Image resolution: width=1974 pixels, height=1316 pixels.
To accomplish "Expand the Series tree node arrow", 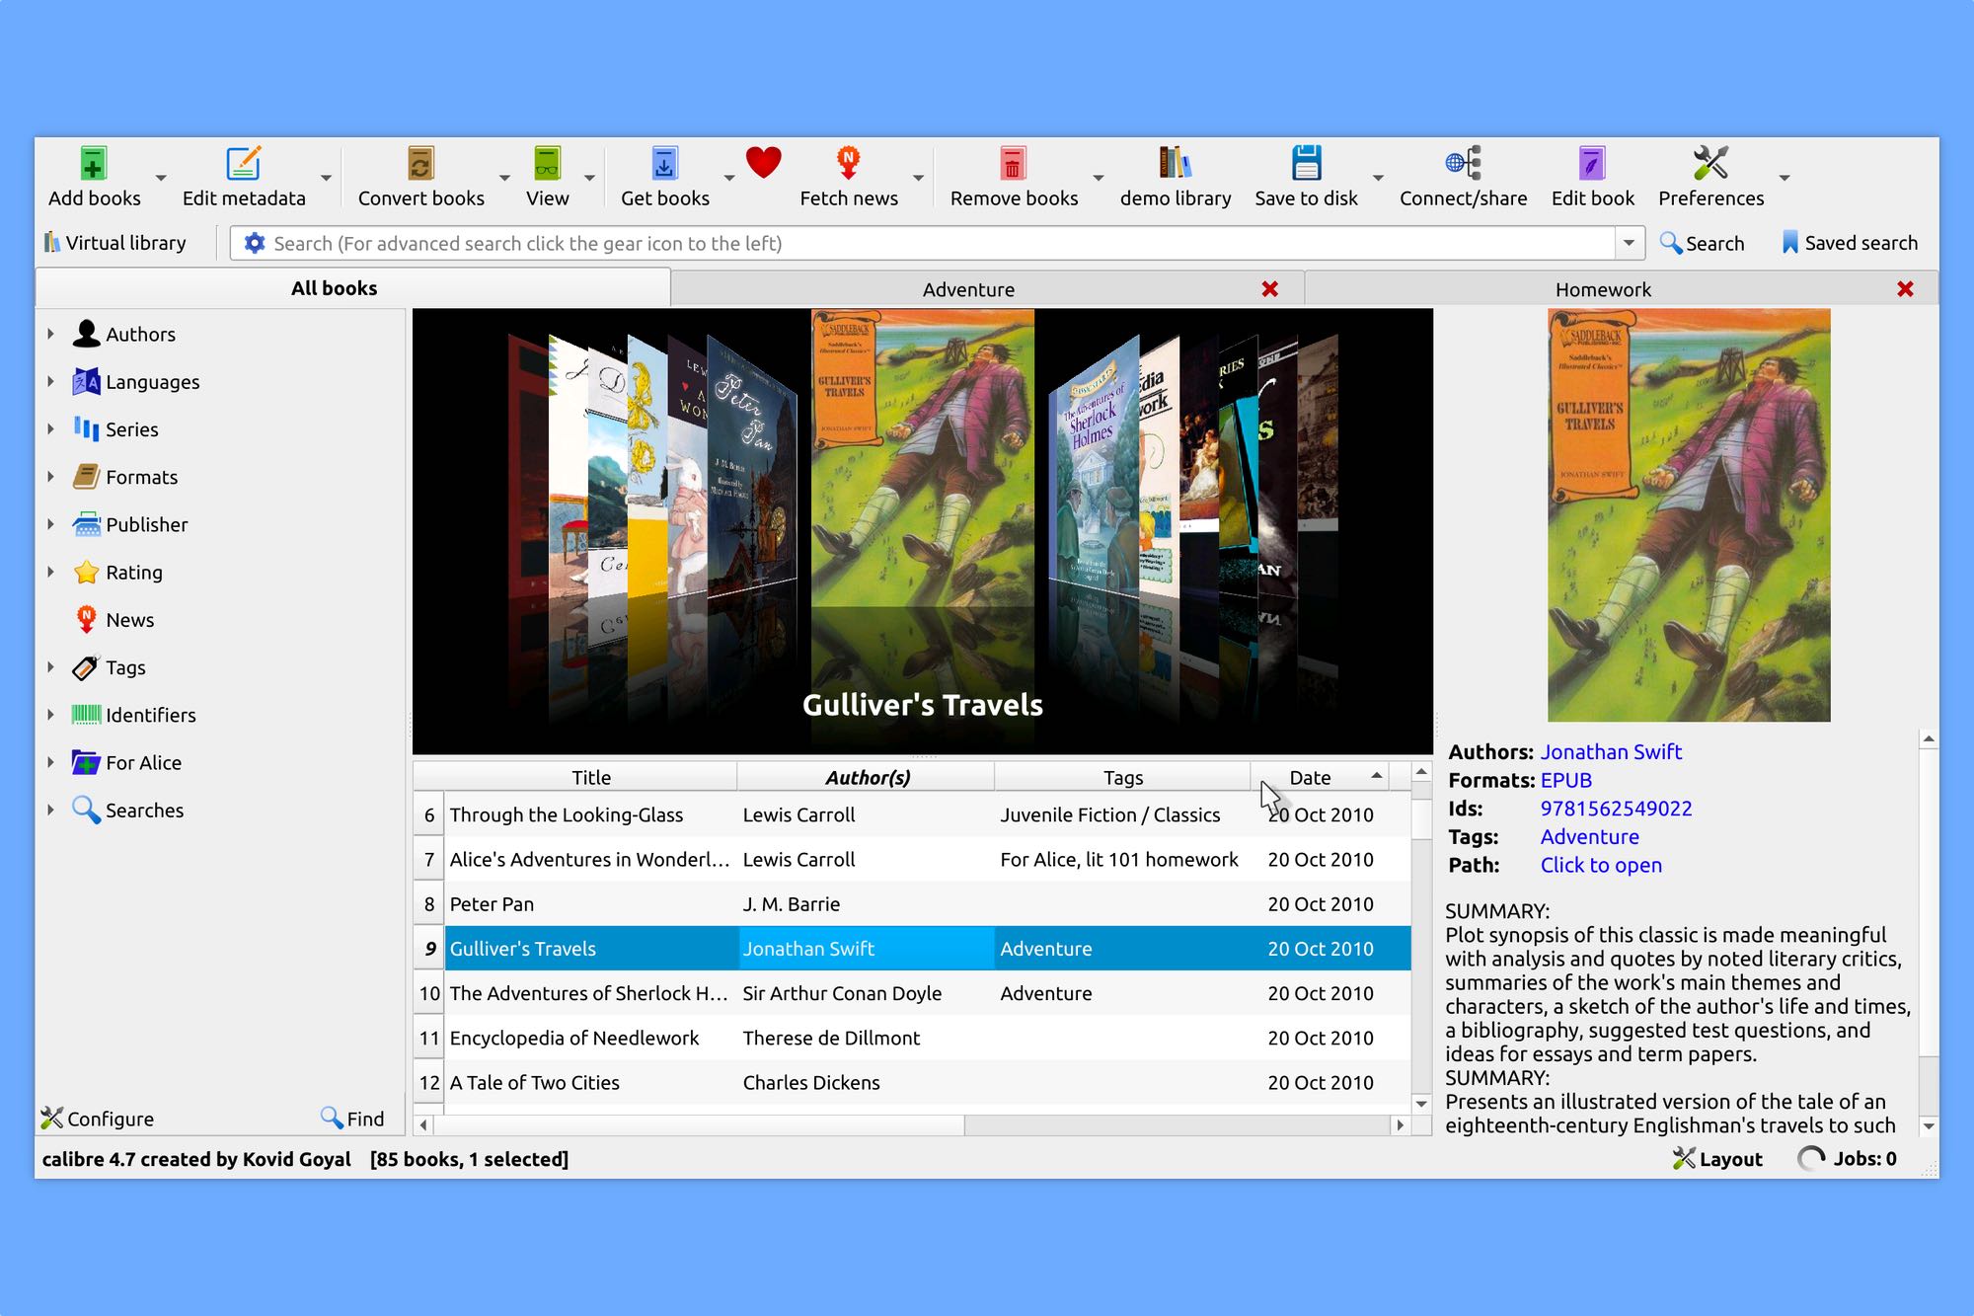I will pos(50,428).
